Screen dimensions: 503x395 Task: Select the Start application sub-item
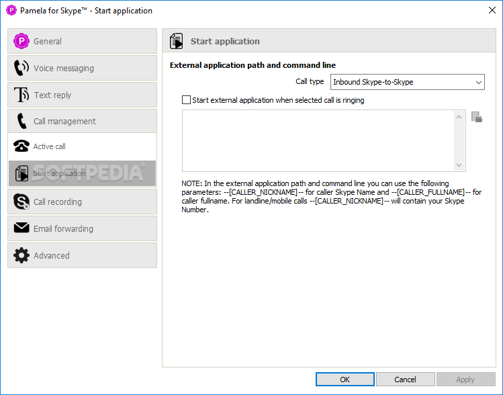click(x=82, y=173)
